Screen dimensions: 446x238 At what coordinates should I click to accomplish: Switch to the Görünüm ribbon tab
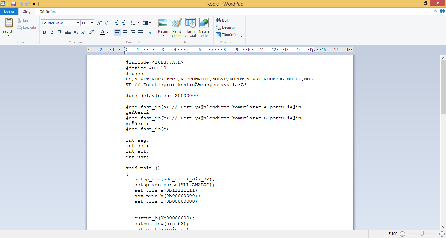tap(47, 12)
